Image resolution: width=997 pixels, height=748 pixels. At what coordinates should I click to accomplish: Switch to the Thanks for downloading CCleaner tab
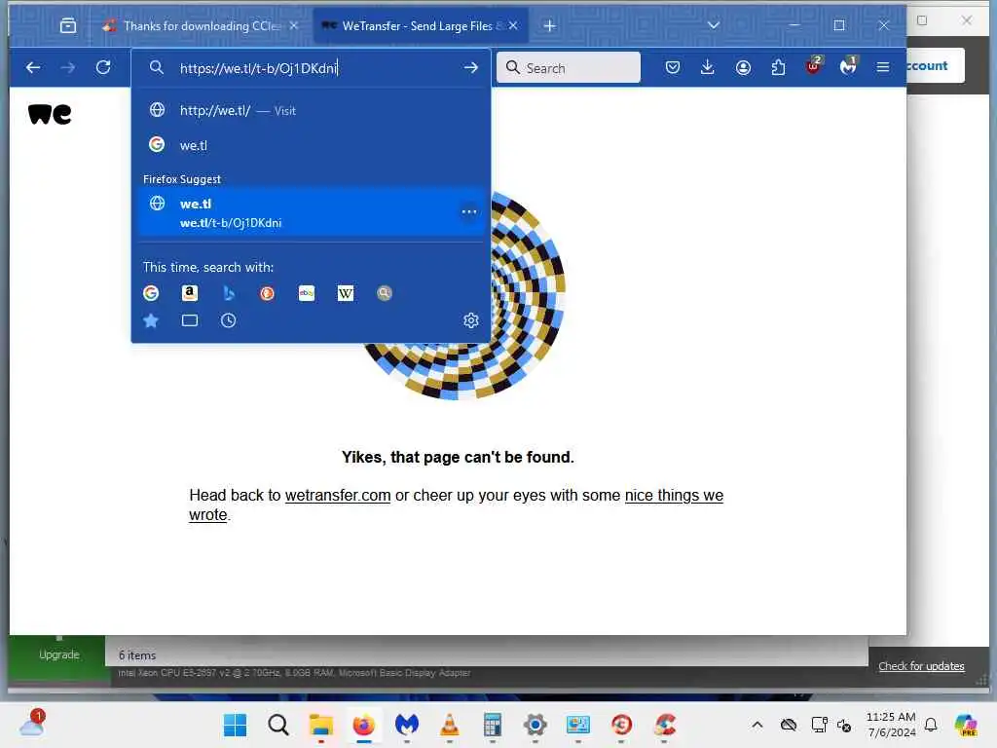[x=201, y=26]
